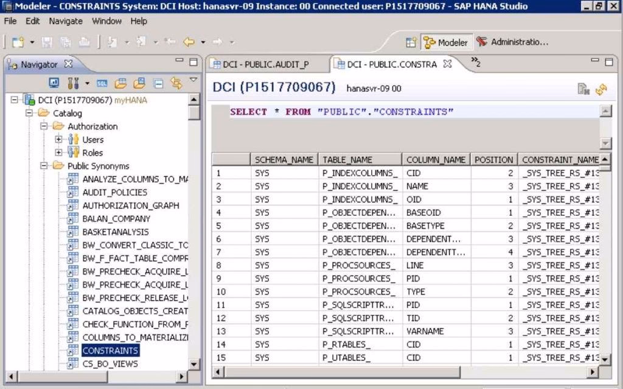Open Back history dropdown arrow
This screenshot has height=389, width=623.
(x=203, y=42)
